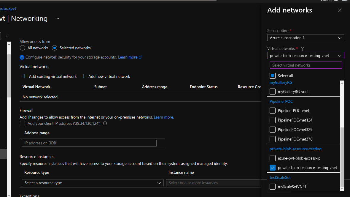Click the blue info icon before Configure network security
This screenshot has height=197, width=350.
tap(22, 57)
